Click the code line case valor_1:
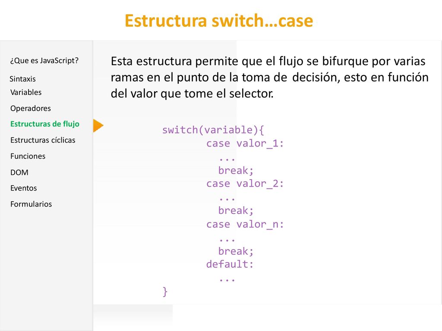This screenshot has height=331, width=442. click(x=245, y=144)
